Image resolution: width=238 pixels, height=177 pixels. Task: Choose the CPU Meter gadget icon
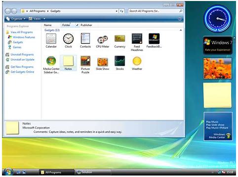(103, 39)
